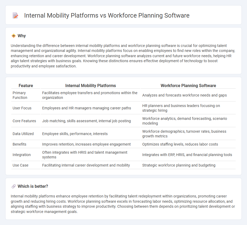Click the 'Feature' column header
The width and height of the screenshot is (247, 225).
[26, 85]
